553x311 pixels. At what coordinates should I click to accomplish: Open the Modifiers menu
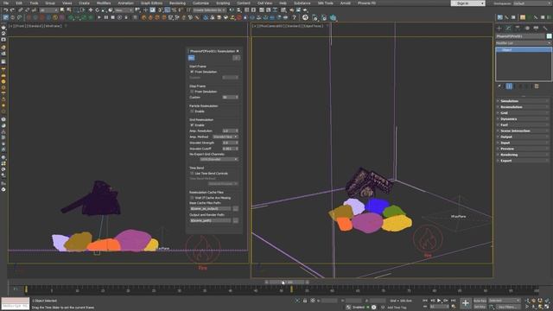click(104, 3)
